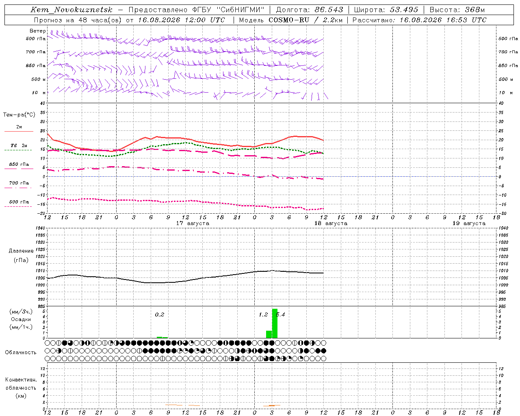Select the 500 гПа temperature legend entry
Viewport: 520px width, 416px height.
(19, 204)
